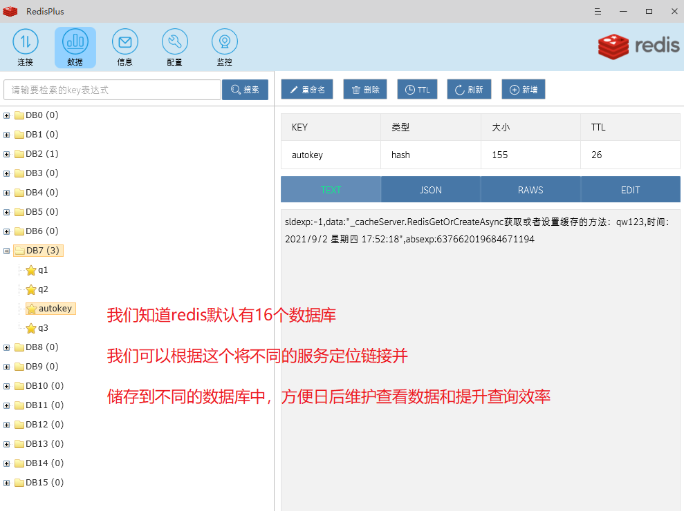Image resolution: width=684 pixels, height=511 pixels.
Task: Click the DB14 folder icon
Action: click(x=19, y=463)
